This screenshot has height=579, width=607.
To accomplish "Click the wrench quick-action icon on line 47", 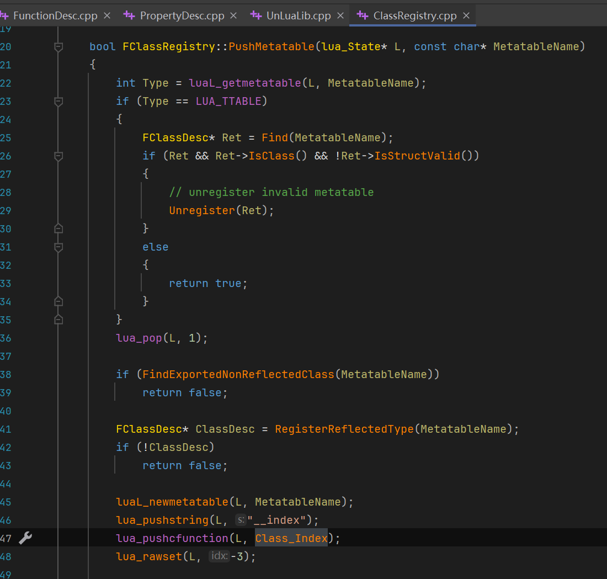I will click(x=25, y=538).
